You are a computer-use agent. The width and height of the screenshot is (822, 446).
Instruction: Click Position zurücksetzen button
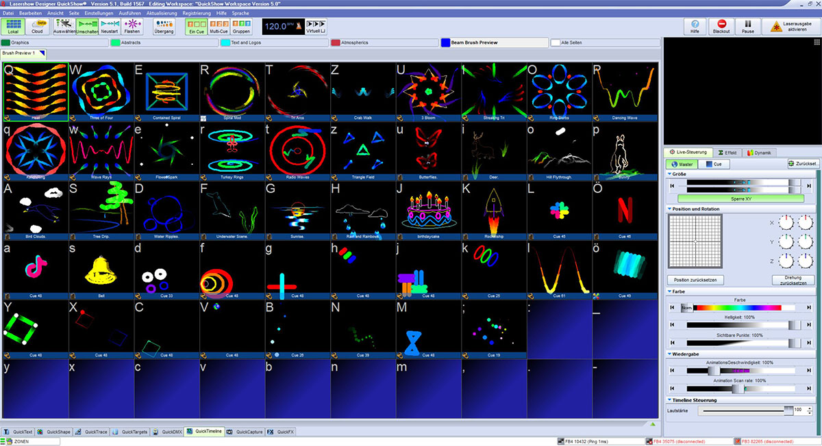pyautogui.click(x=695, y=280)
